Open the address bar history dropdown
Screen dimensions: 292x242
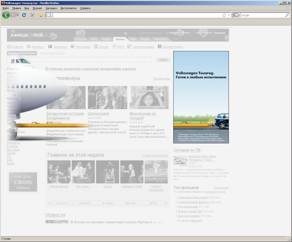tap(229, 15)
